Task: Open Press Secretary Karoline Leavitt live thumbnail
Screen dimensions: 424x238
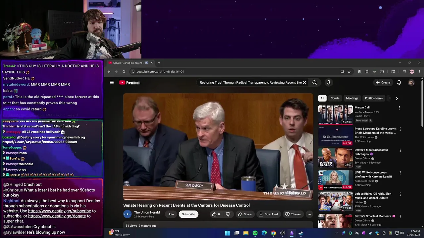Action: pyautogui.click(x=336, y=137)
